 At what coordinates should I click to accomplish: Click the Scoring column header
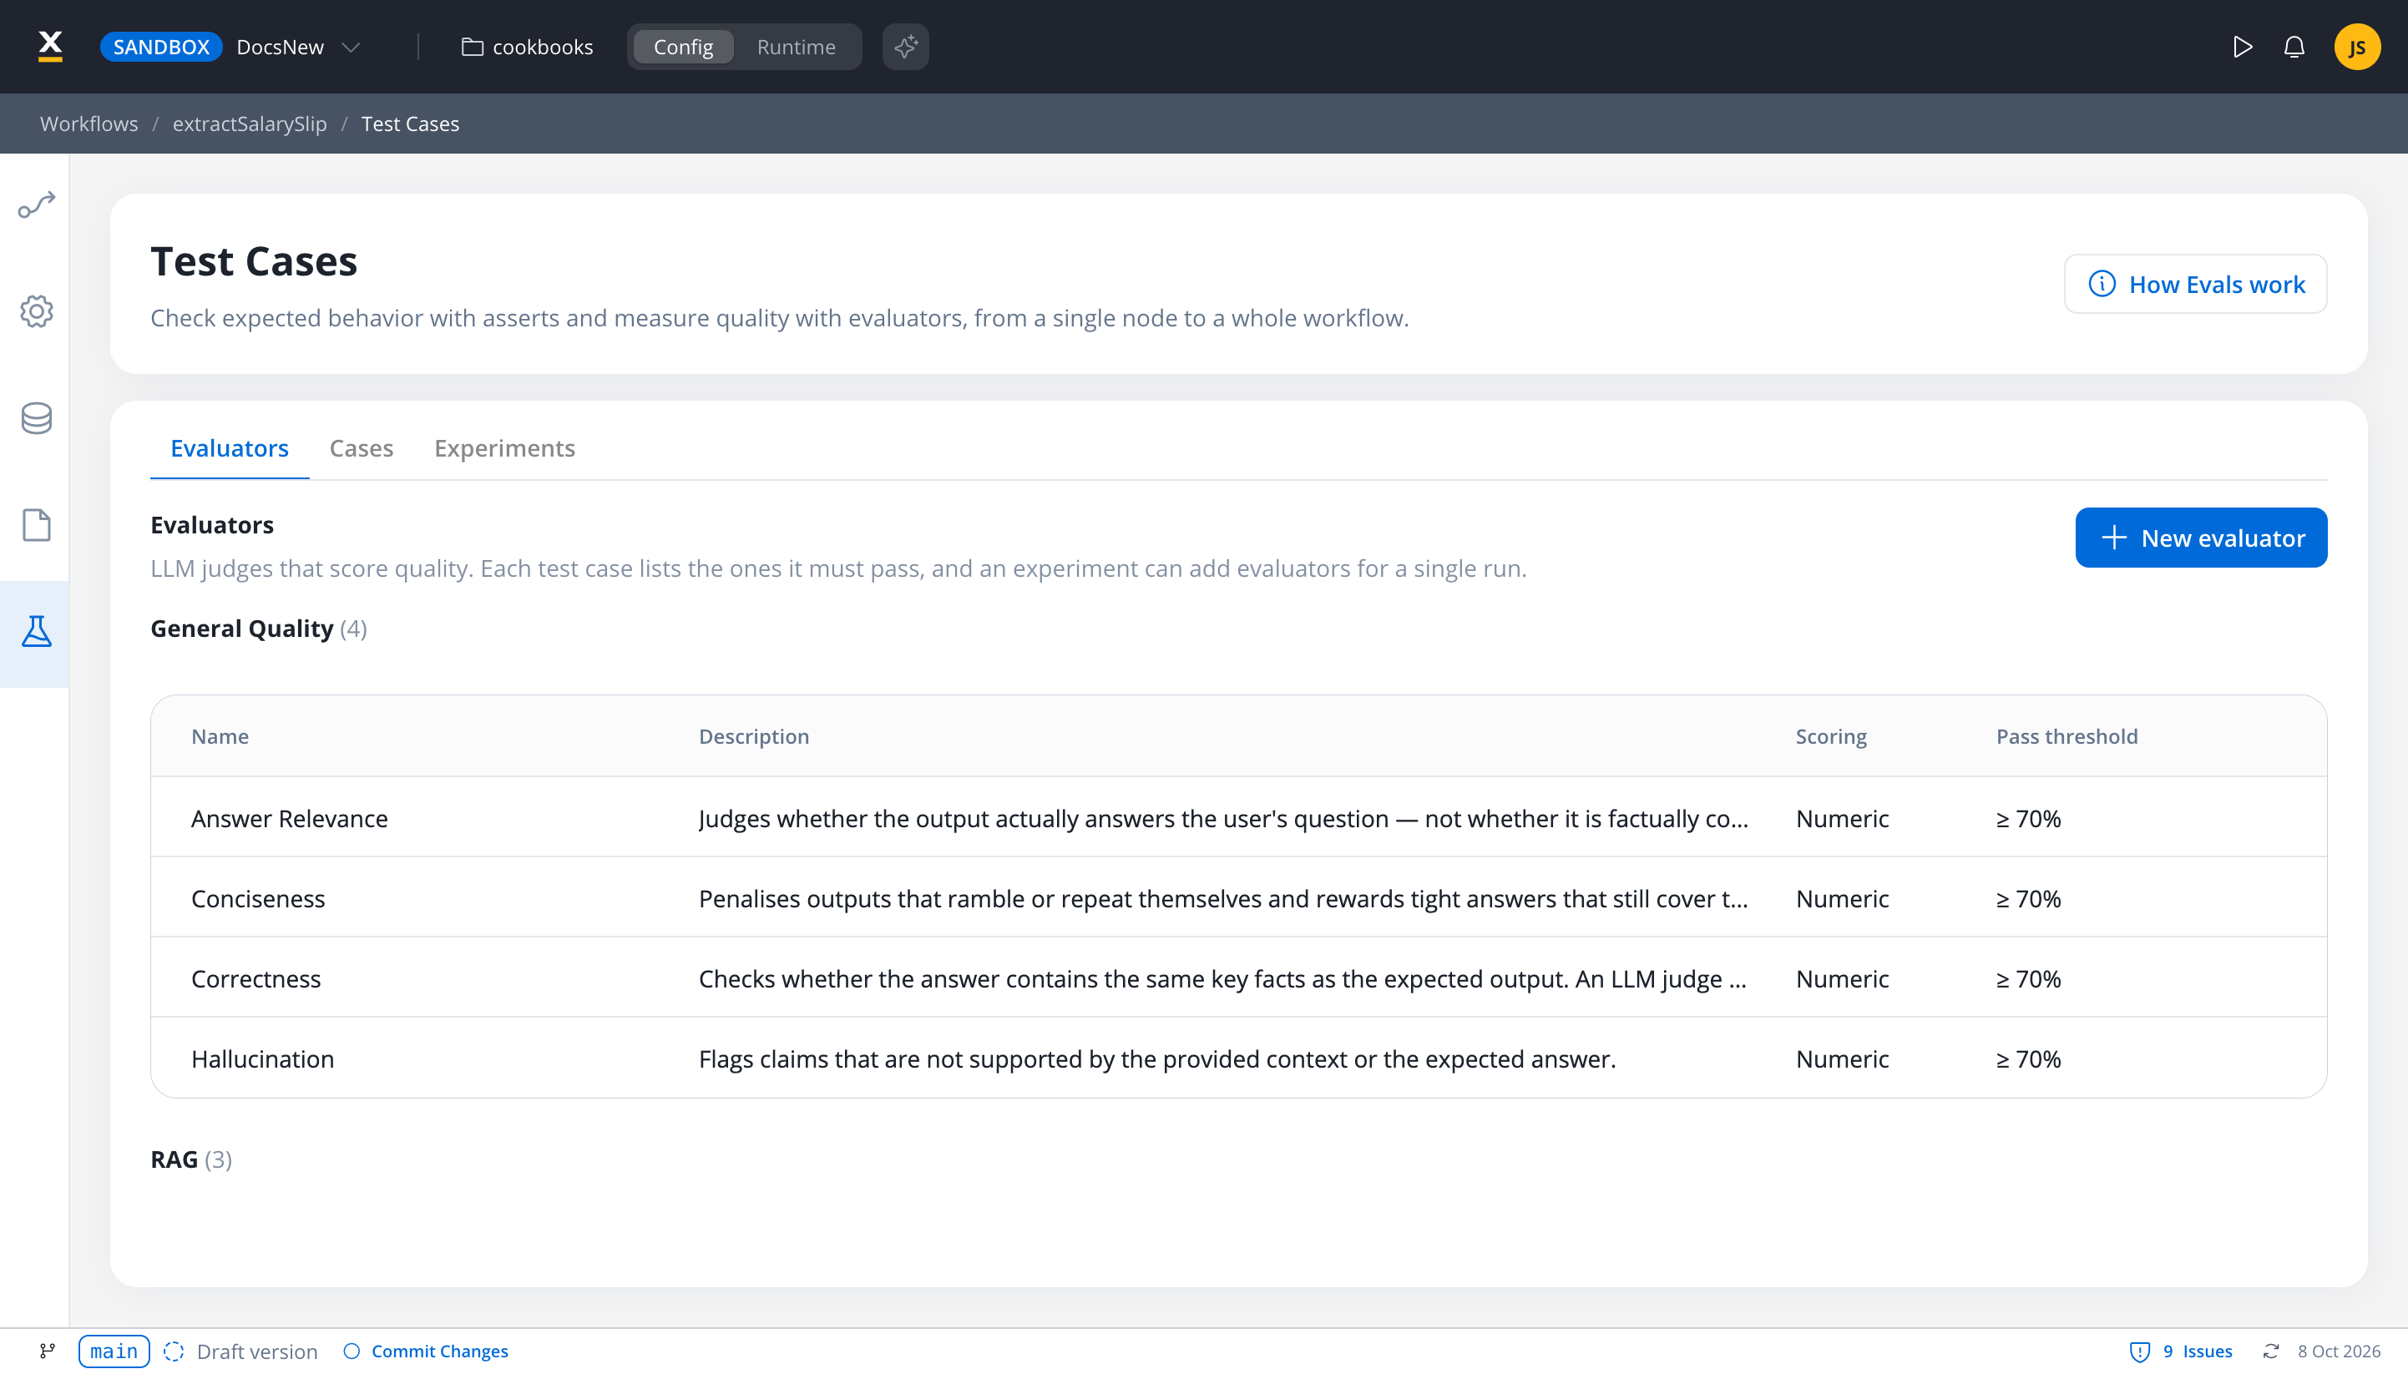point(1830,736)
